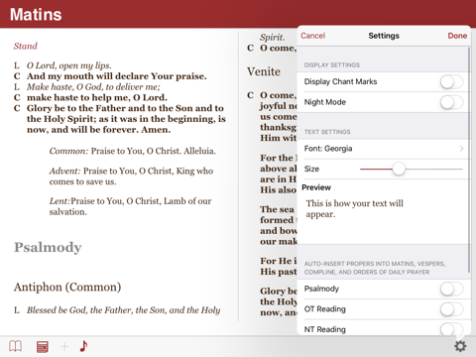Click the 'Advent:' response text
This screenshot has height=357, width=476.
coord(131,177)
